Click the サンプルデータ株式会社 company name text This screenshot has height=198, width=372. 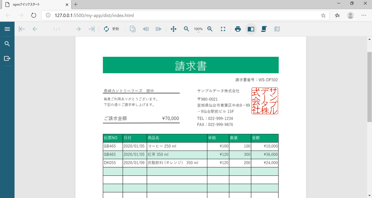tap(218, 91)
